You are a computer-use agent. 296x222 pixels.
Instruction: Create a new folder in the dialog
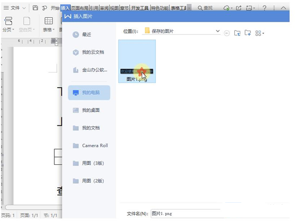[x=248, y=33]
